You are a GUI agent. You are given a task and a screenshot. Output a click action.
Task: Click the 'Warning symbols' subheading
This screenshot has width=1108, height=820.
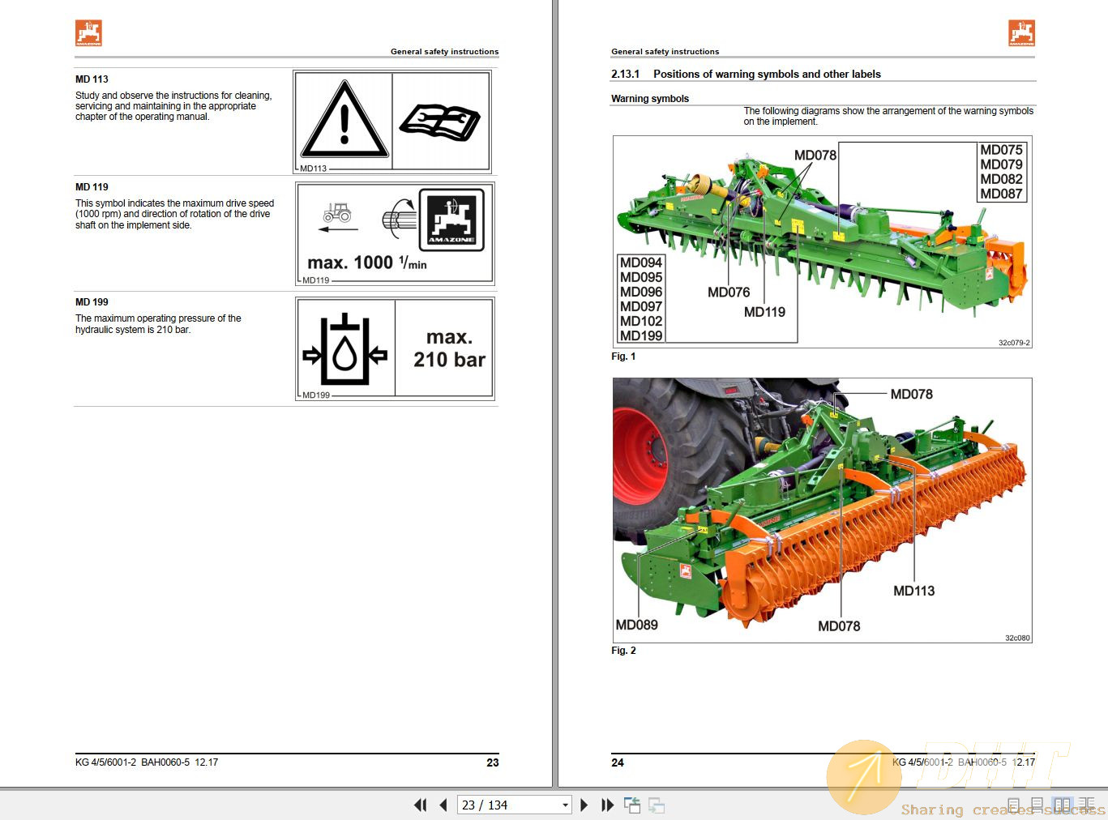(650, 99)
